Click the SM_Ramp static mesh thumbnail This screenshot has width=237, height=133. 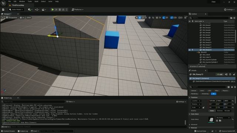click(x=211, y=119)
